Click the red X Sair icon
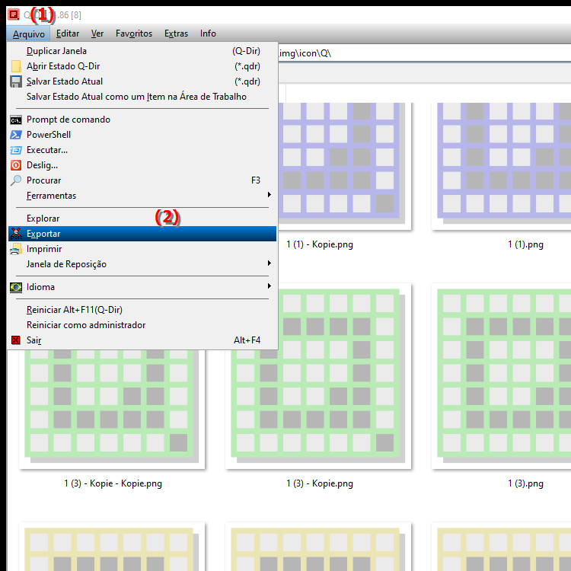Screen dimensions: 571x571 click(16, 340)
